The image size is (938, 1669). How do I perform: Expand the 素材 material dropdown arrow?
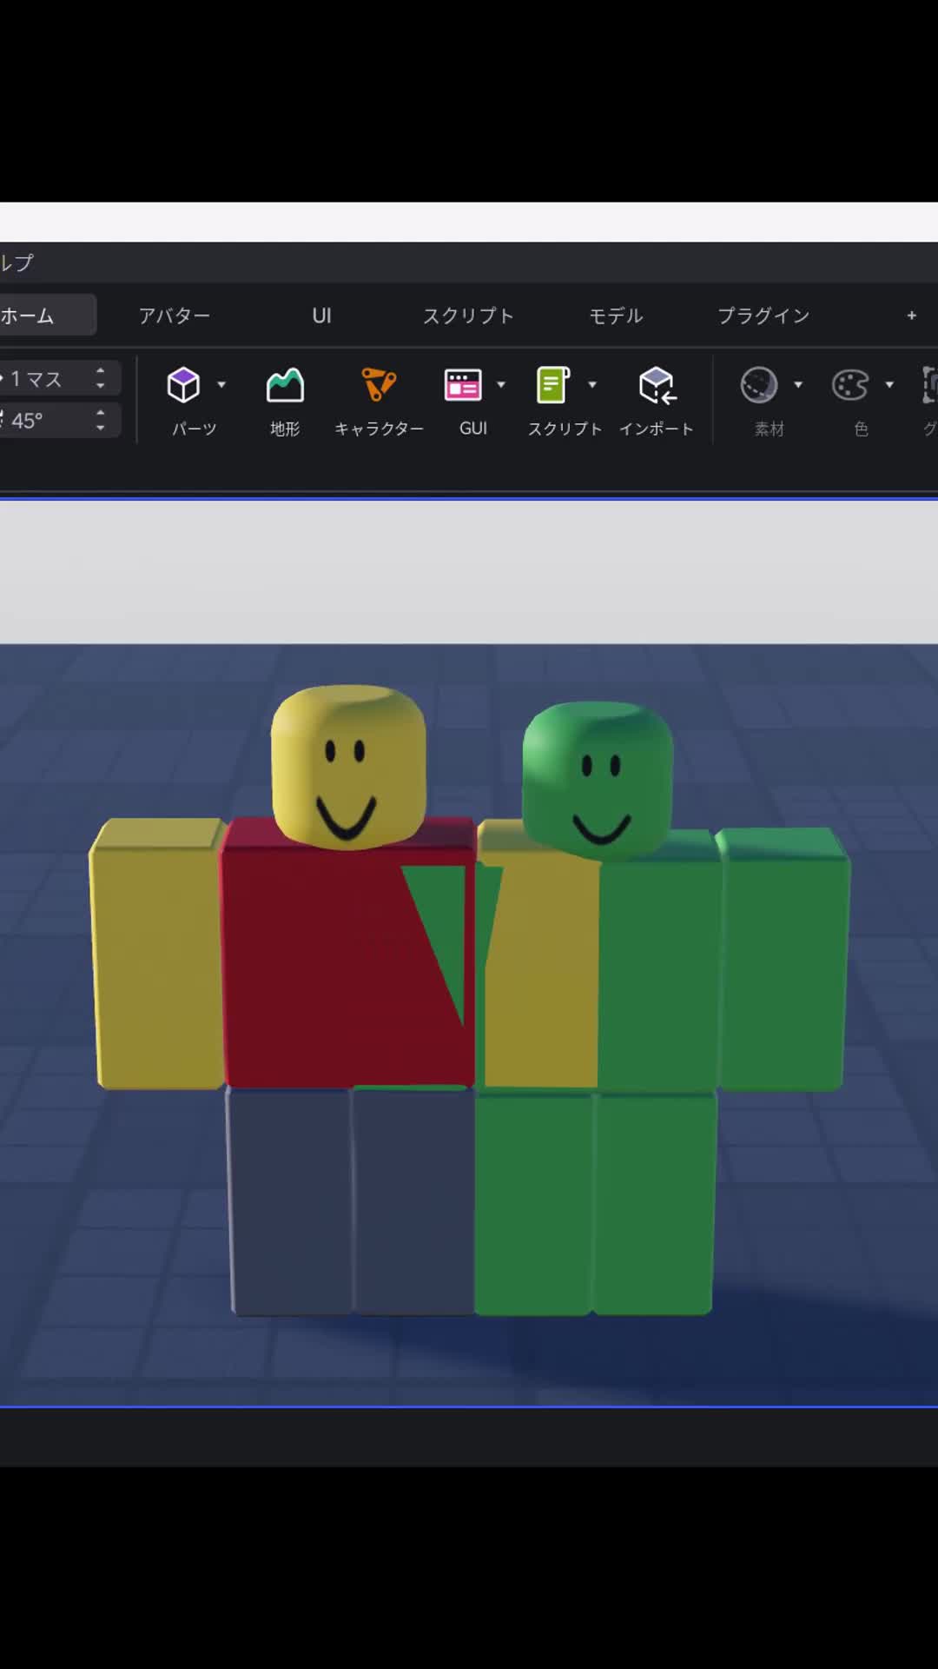coord(798,384)
